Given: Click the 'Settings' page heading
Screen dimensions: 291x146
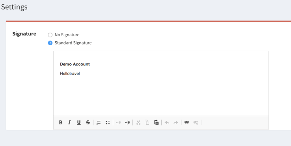Looking at the screenshot, I should 14,7.
